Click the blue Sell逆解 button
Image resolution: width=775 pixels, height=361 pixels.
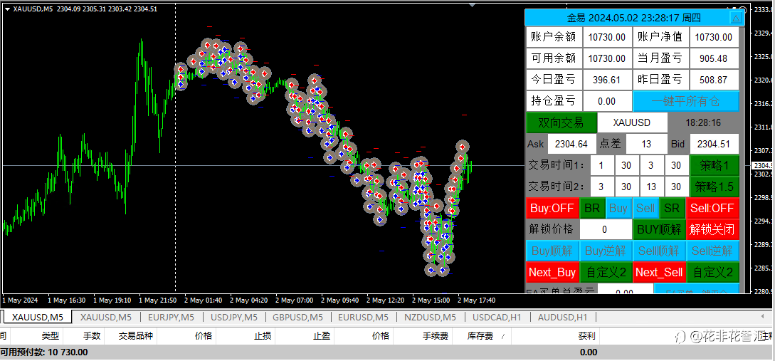(x=712, y=251)
